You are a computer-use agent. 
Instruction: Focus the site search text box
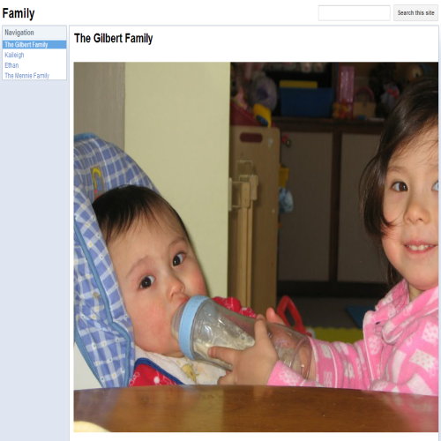pyautogui.click(x=354, y=13)
